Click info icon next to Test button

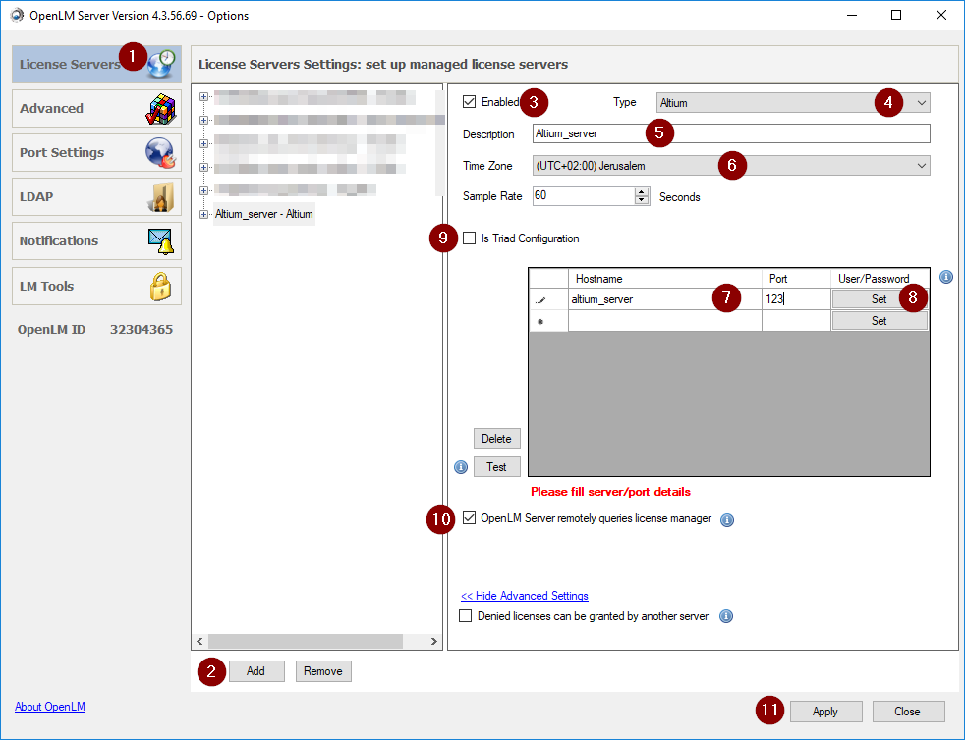[x=460, y=467]
